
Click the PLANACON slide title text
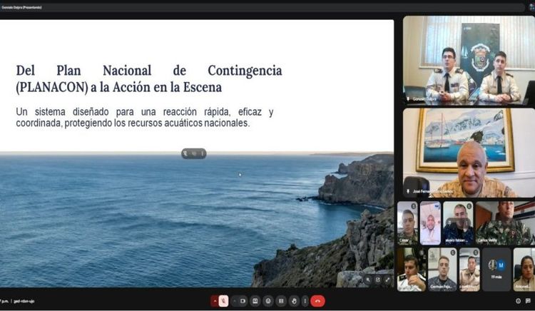[x=149, y=78]
